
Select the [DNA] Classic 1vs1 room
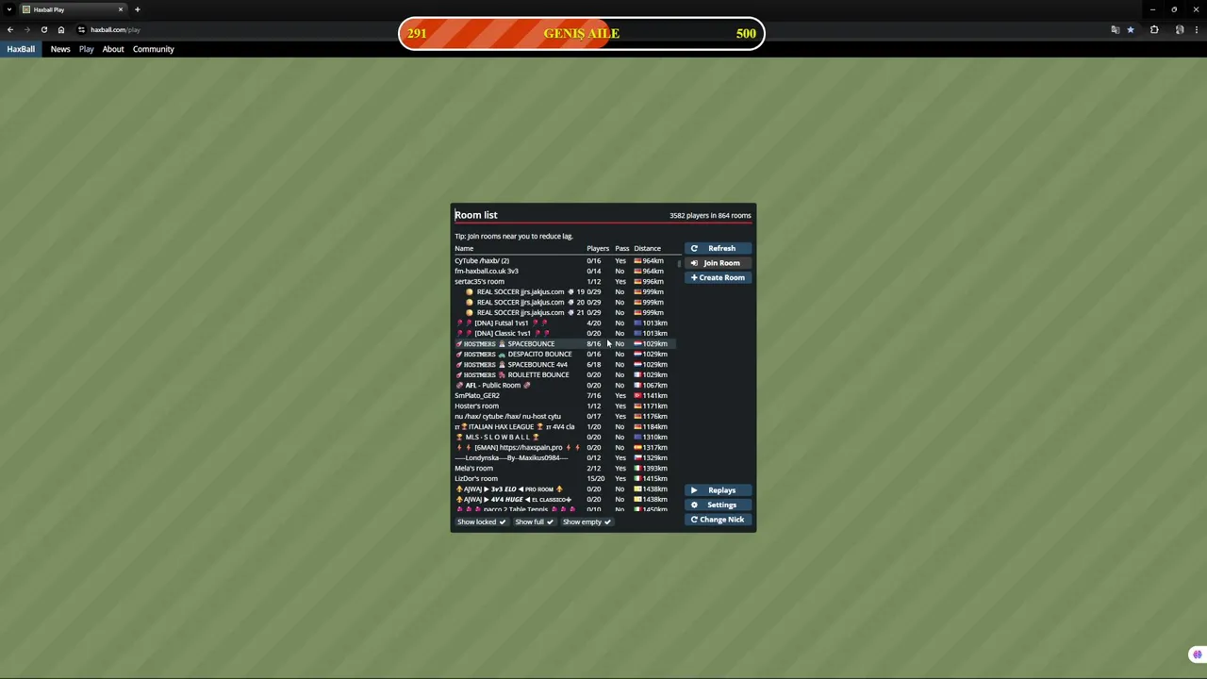tap(564, 333)
